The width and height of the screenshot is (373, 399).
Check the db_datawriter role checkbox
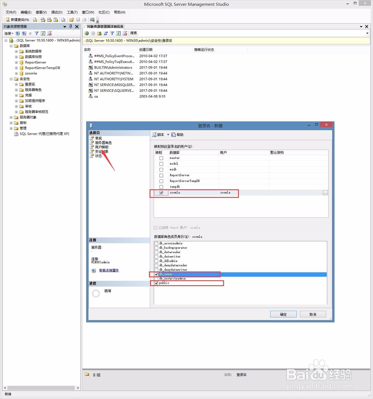(156, 256)
